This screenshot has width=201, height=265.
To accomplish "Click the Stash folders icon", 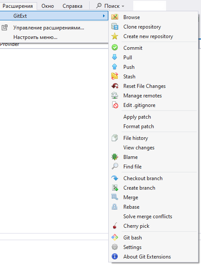I will point(115,76).
